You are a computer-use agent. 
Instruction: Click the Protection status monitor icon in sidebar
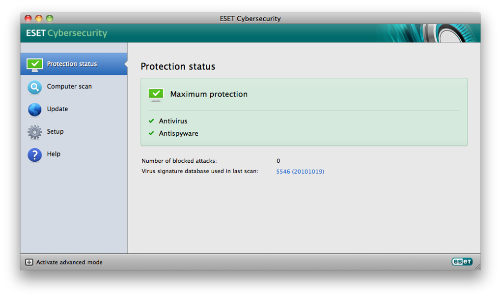coord(34,64)
